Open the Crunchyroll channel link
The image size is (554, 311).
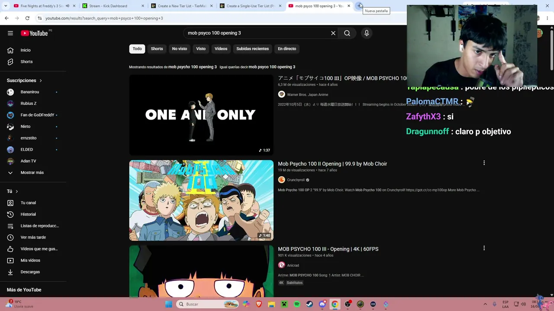point(296,180)
